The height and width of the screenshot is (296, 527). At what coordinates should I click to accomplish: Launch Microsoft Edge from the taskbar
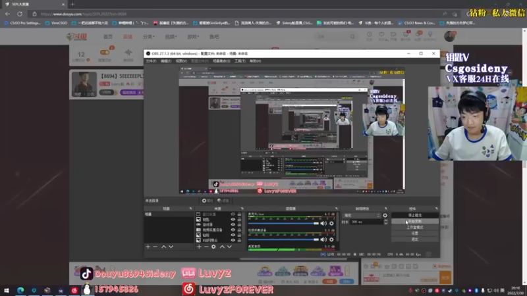(20, 290)
